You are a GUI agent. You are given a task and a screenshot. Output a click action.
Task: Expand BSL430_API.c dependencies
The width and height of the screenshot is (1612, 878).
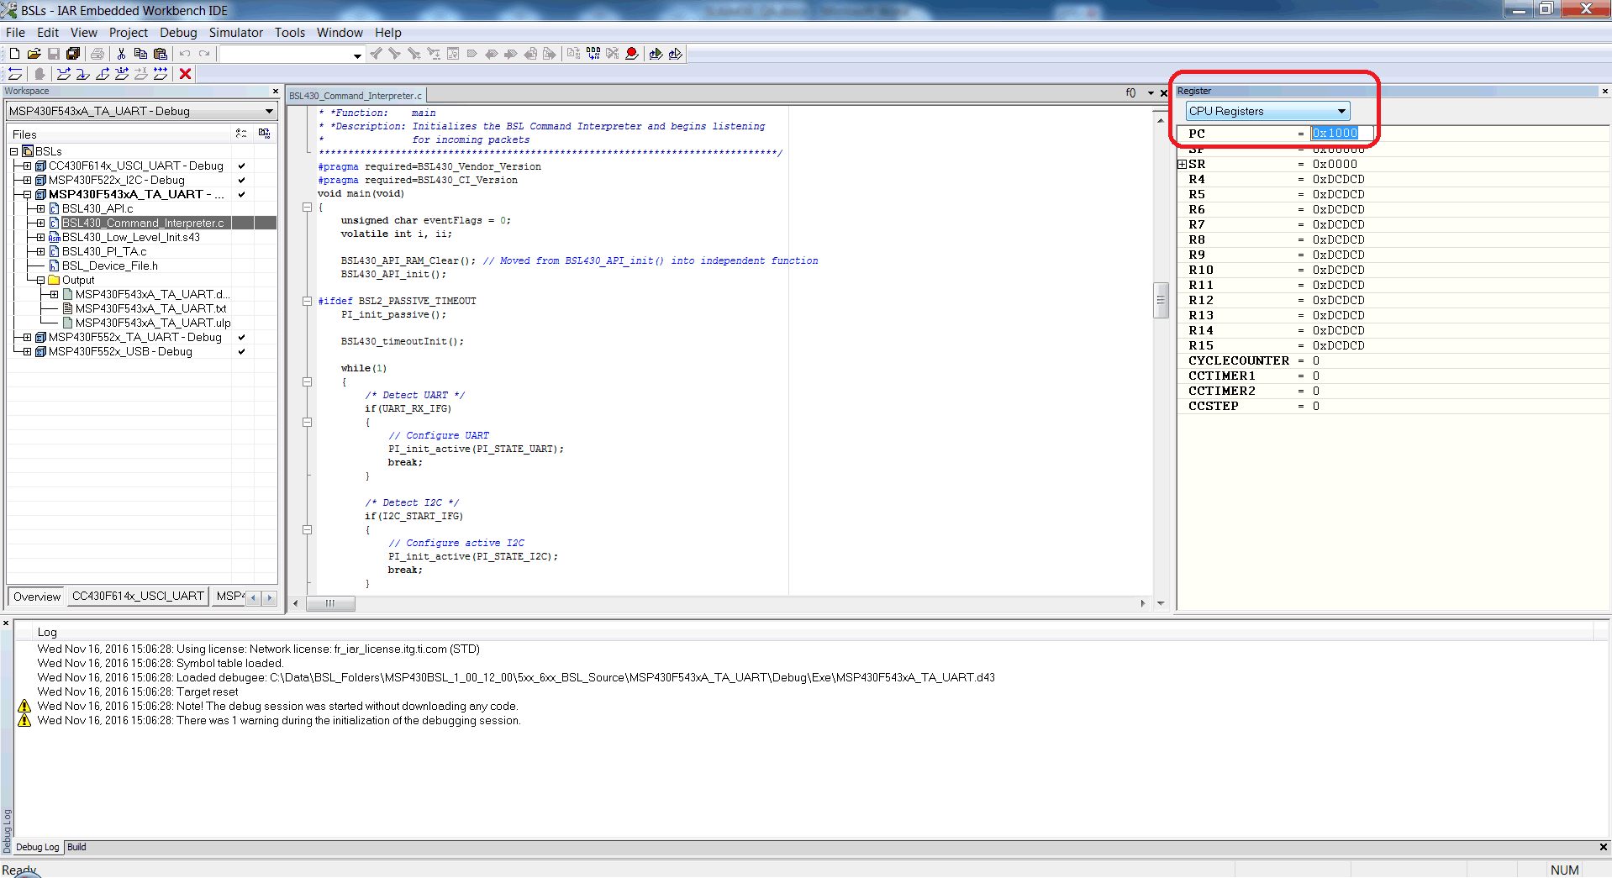tap(40, 208)
